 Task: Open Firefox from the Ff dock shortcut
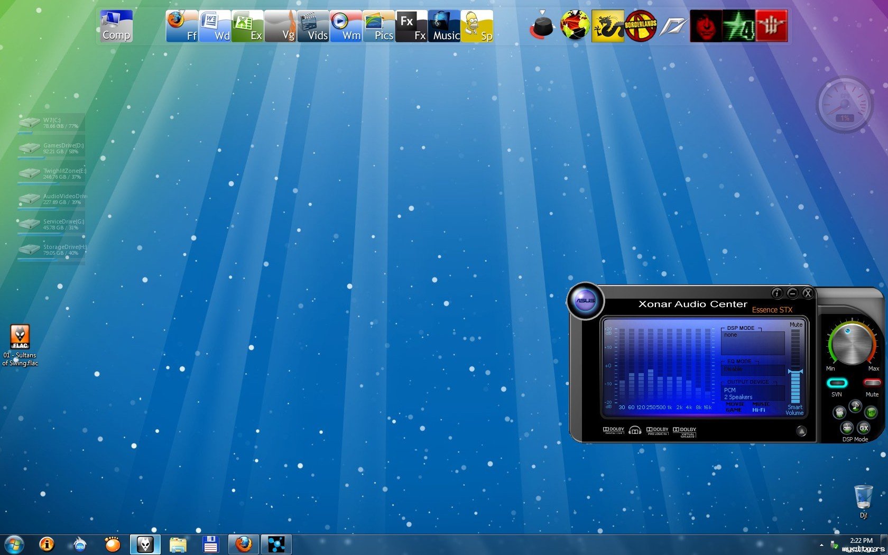click(181, 26)
